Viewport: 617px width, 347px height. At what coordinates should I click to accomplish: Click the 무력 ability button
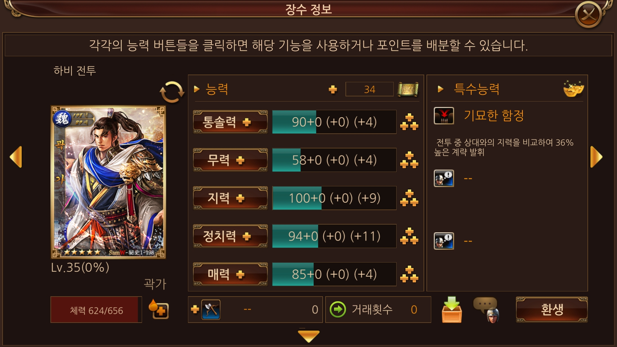[x=230, y=160]
